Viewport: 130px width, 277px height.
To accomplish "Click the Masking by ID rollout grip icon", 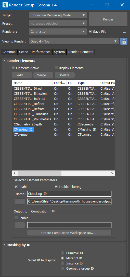I will click(122, 245).
